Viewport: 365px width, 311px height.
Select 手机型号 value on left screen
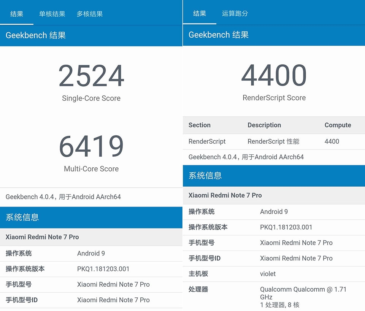click(113, 284)
